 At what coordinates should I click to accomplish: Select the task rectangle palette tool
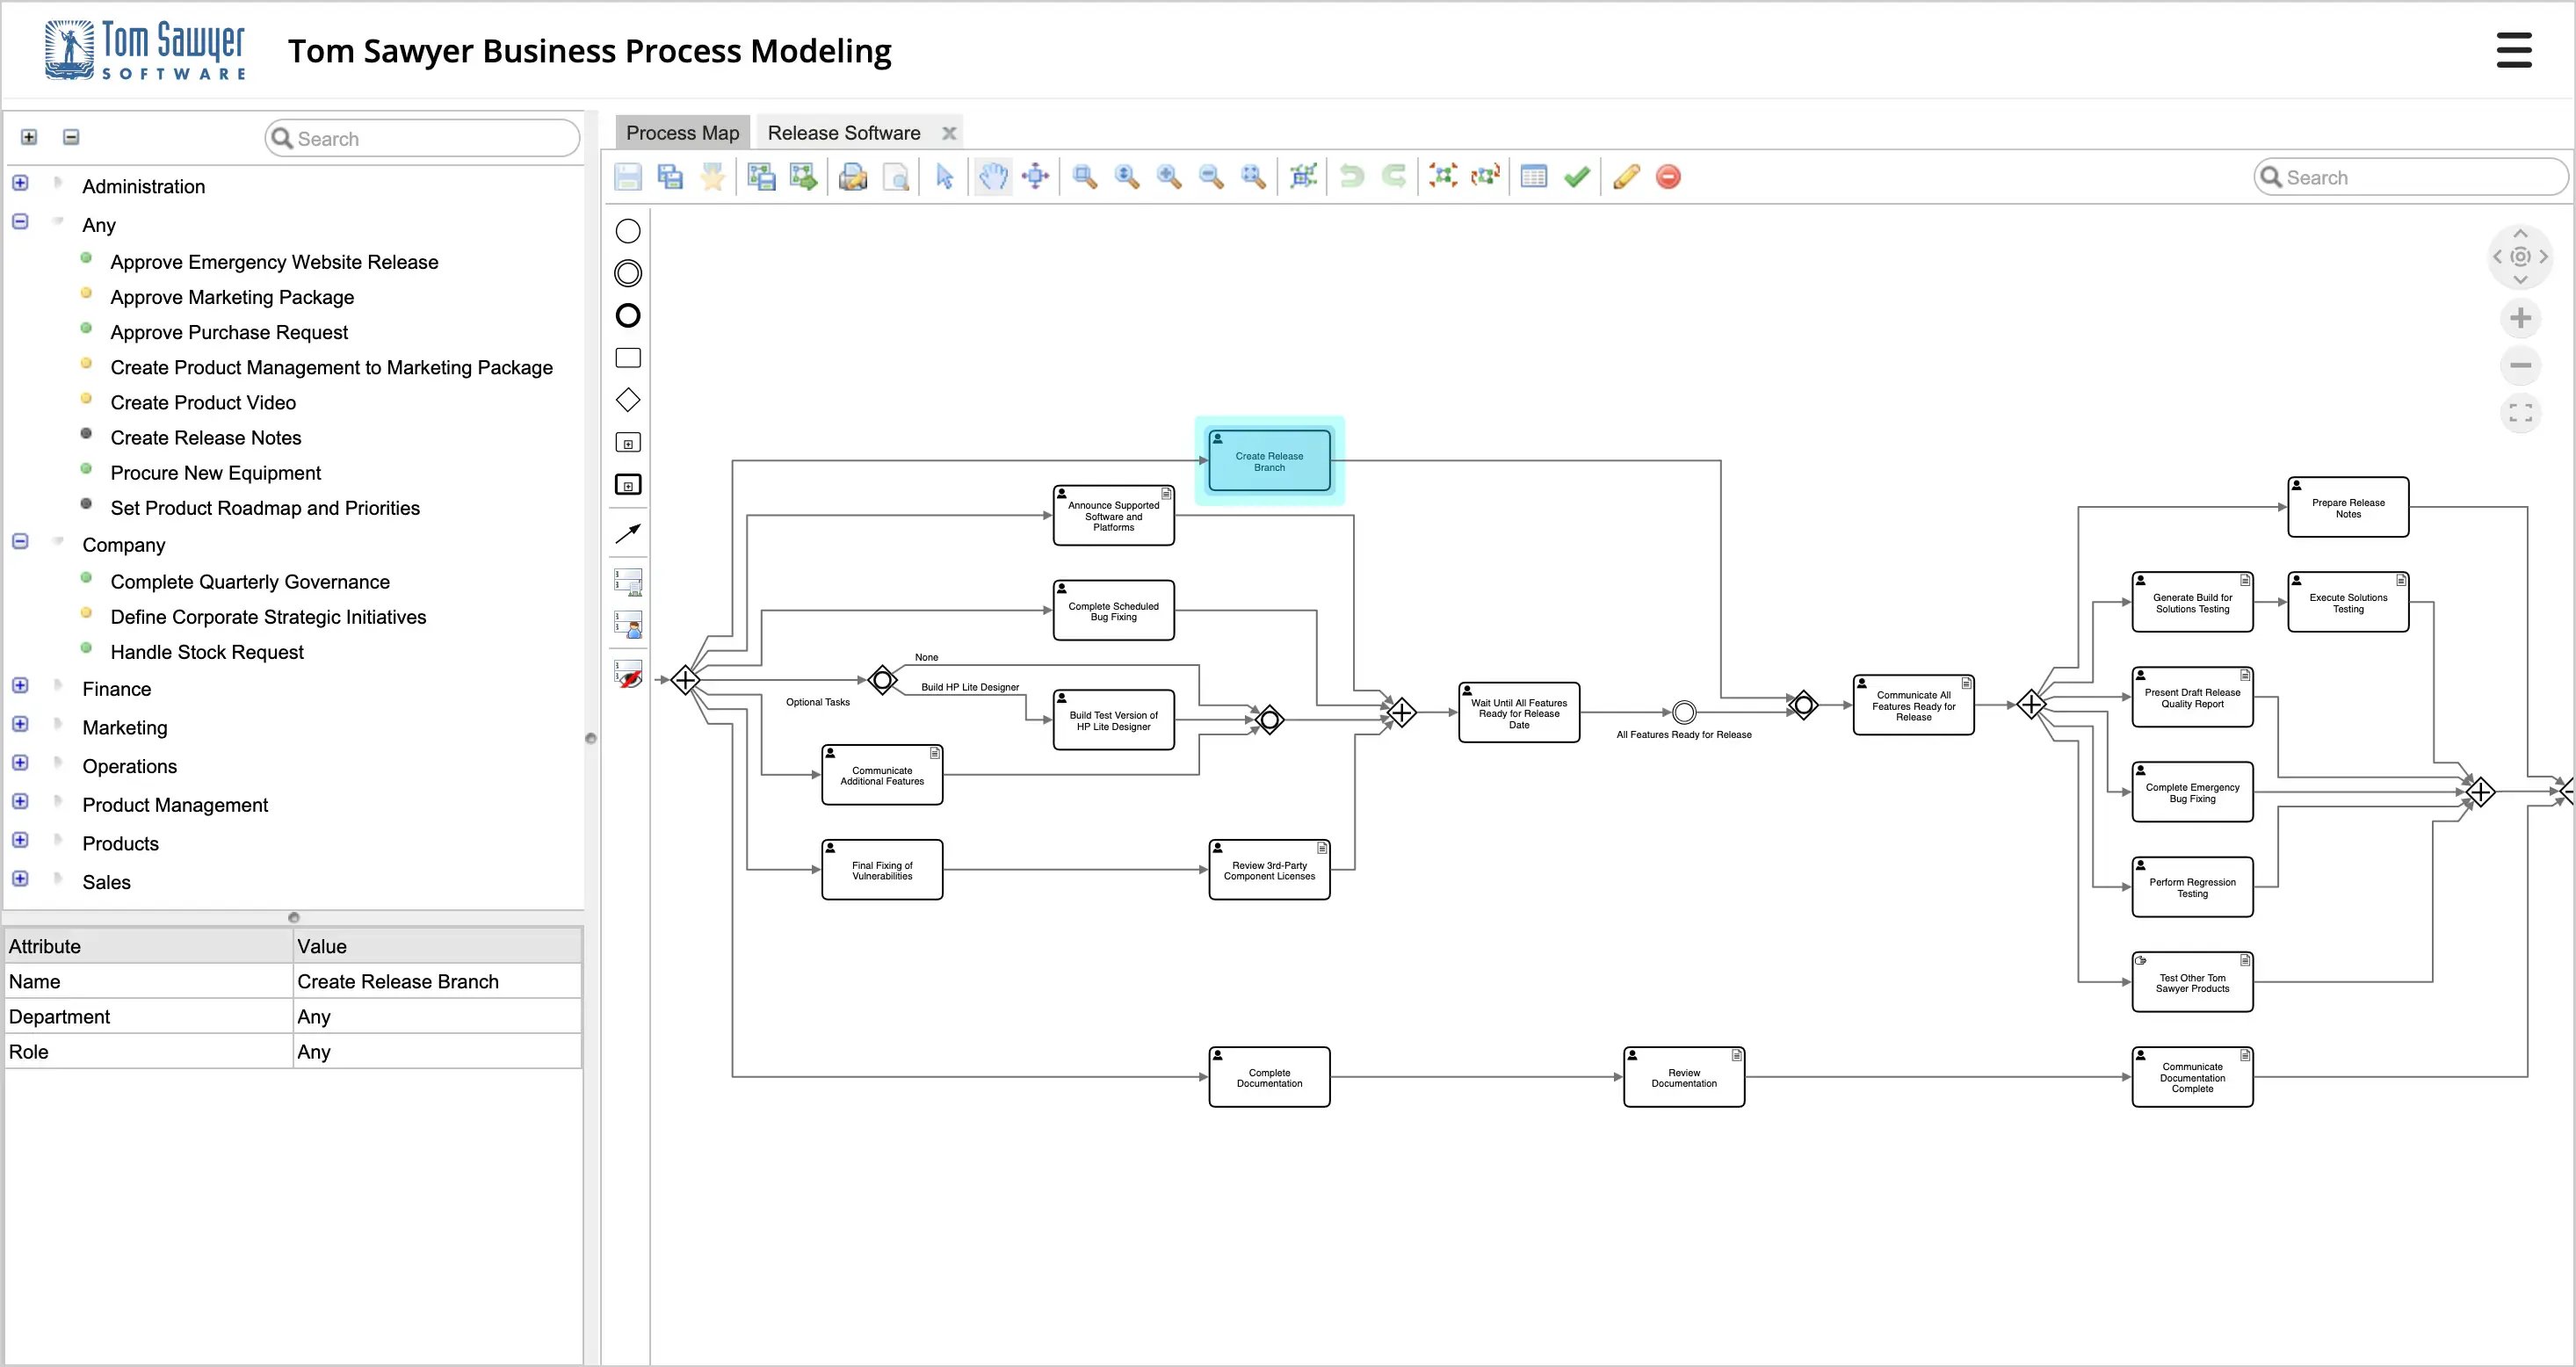pyautogui.click(x=628, y=358)
